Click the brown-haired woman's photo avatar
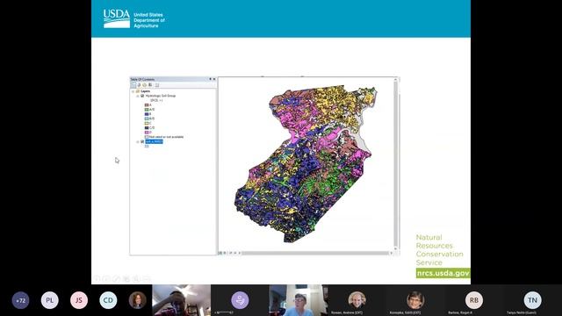The width and height of the screenshot is (562, 316). (x=137, y=300)
